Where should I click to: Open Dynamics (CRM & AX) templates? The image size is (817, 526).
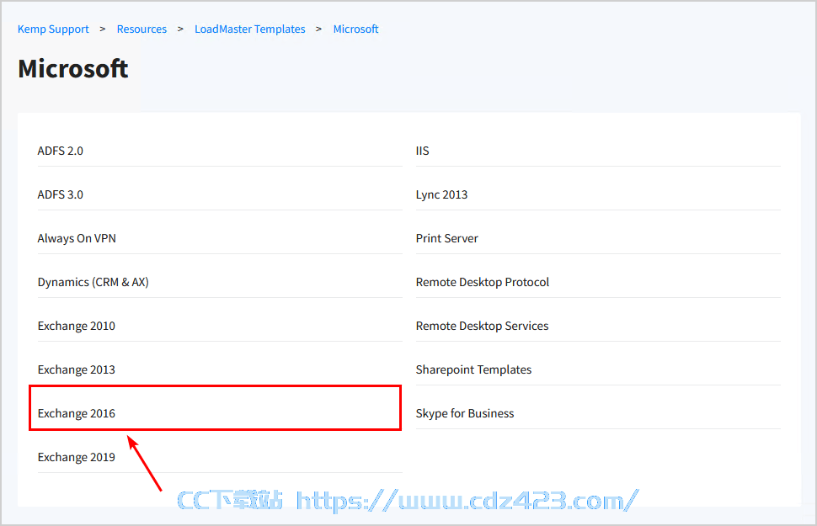(x=93, y=282)
